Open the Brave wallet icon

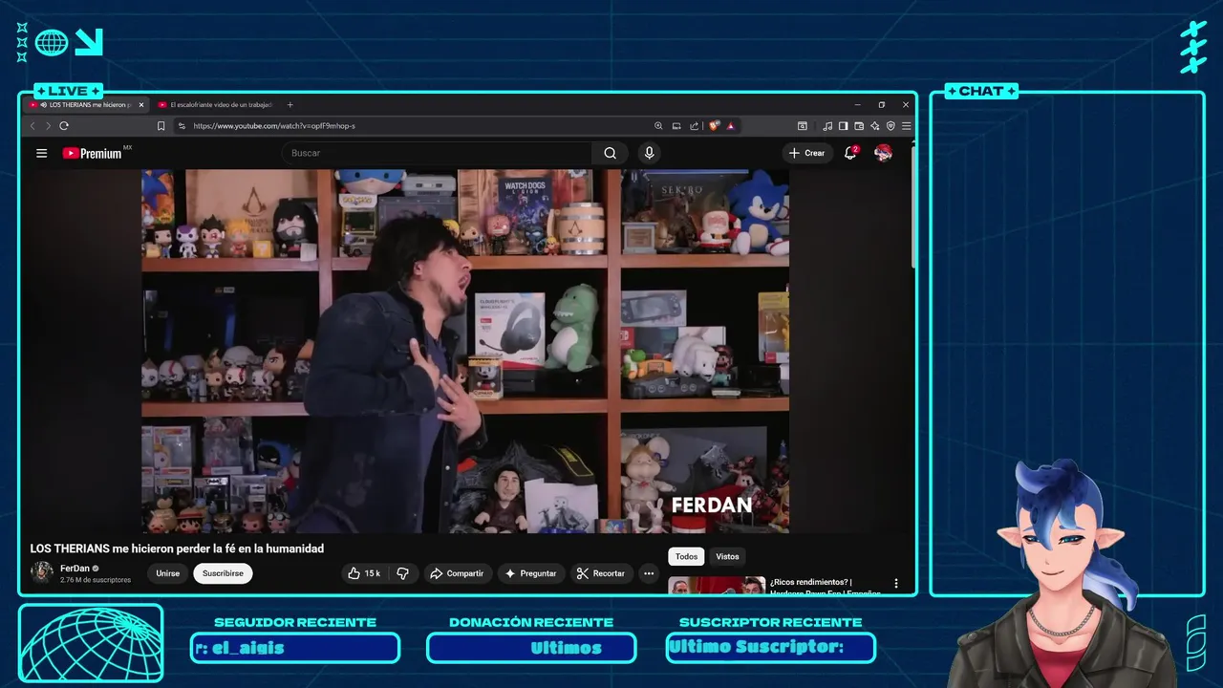(859, 126)
